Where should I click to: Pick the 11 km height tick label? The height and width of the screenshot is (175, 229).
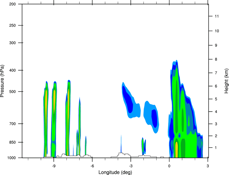[x=217, y=16]
